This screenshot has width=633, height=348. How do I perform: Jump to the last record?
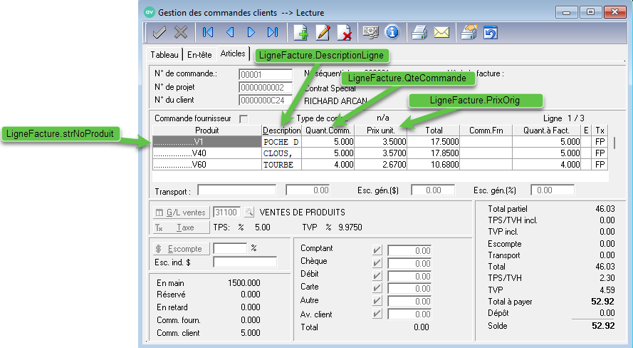click(x=272, y=32)
